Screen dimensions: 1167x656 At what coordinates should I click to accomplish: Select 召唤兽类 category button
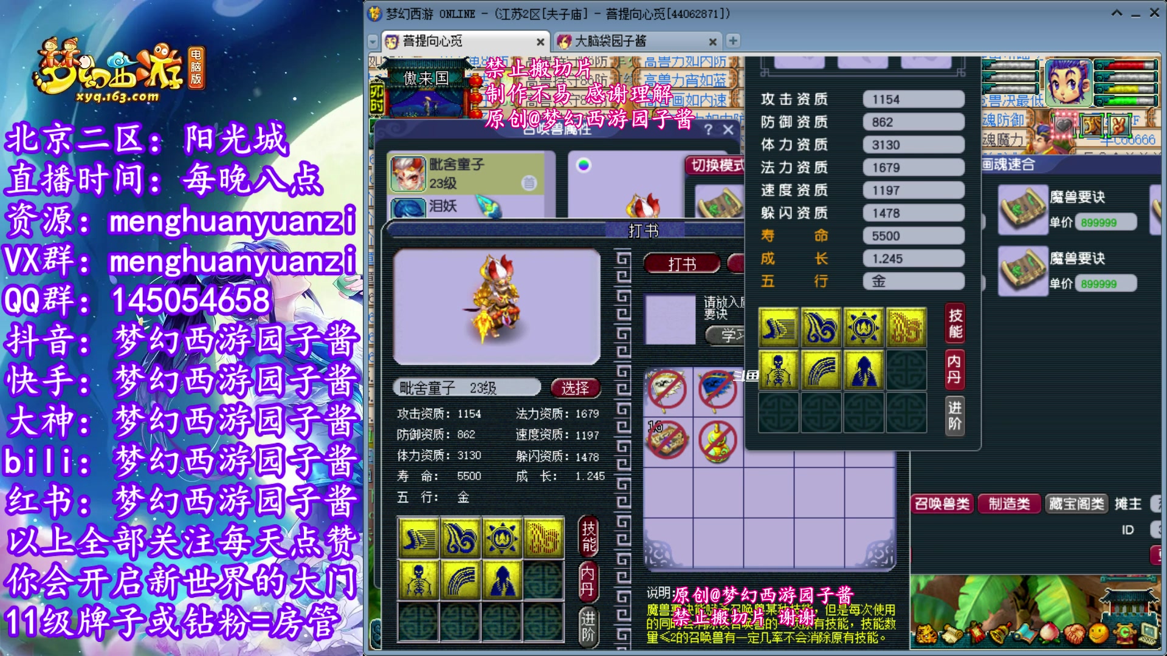coord(942,504)
